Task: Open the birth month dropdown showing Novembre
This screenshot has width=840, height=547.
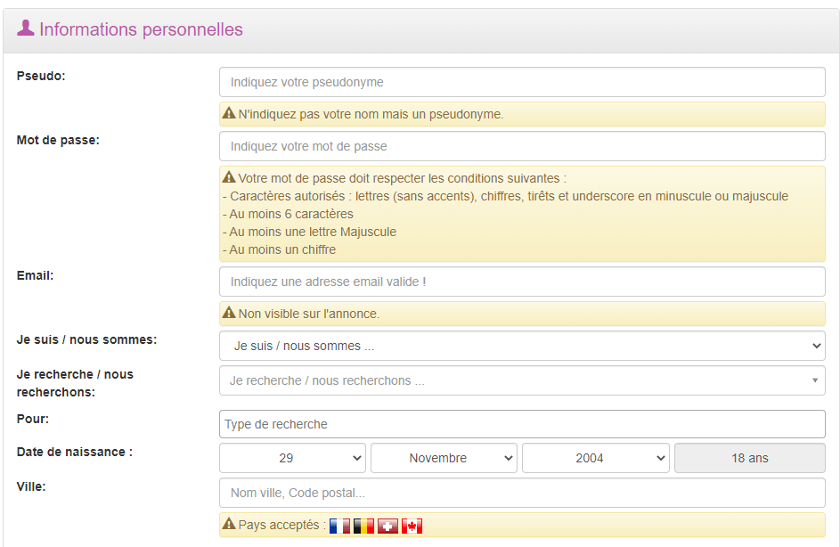Action: tap(444, 458)
